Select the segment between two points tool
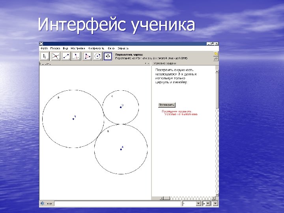Screen dimensions: 284x213 pyautogui.click(x=66, y=56)
